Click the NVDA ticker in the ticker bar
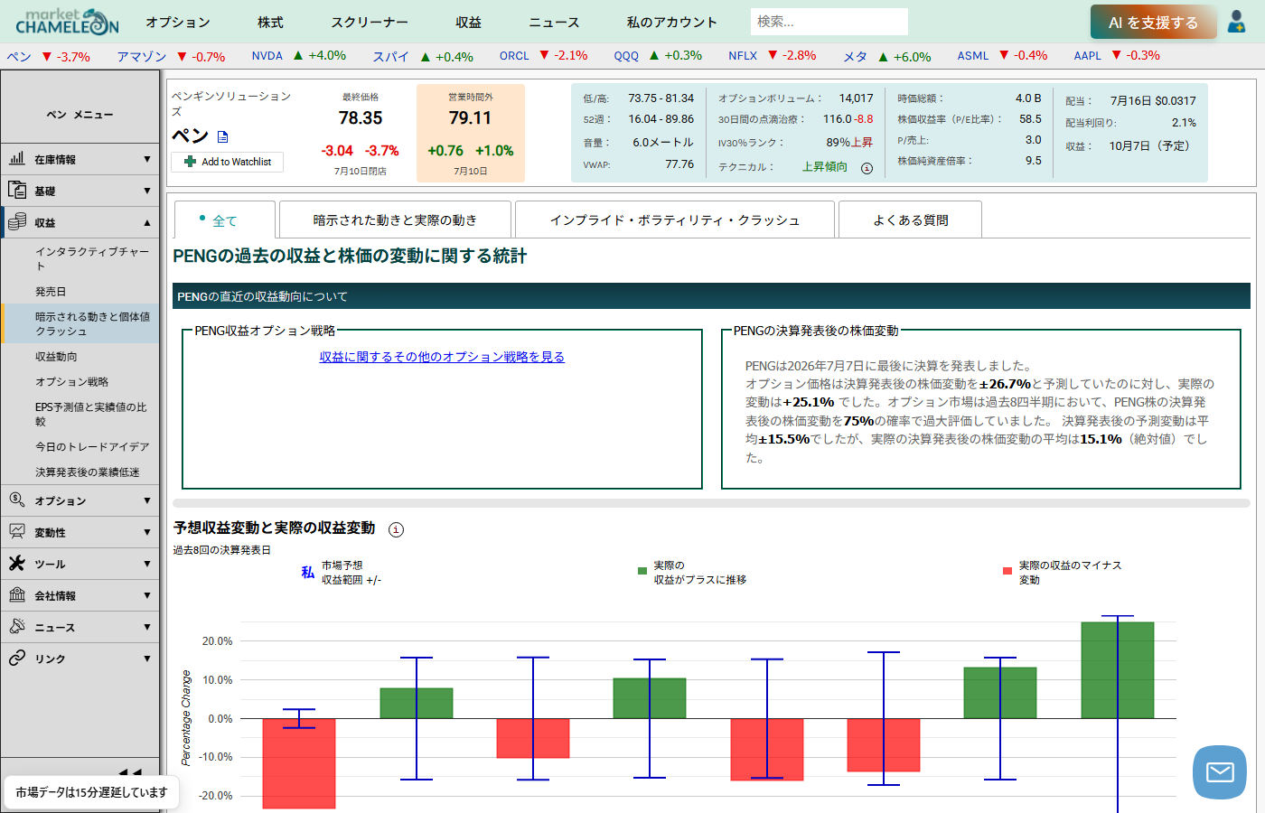This screenshot has height=813, width=1265. click(x=267, y=56)
